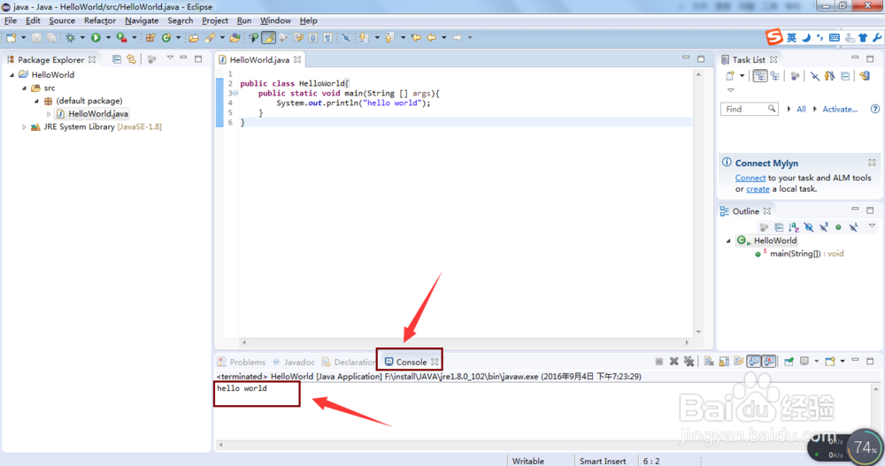
Task: Click Remove Launch X in Console
Action: (x=673, y=362)
